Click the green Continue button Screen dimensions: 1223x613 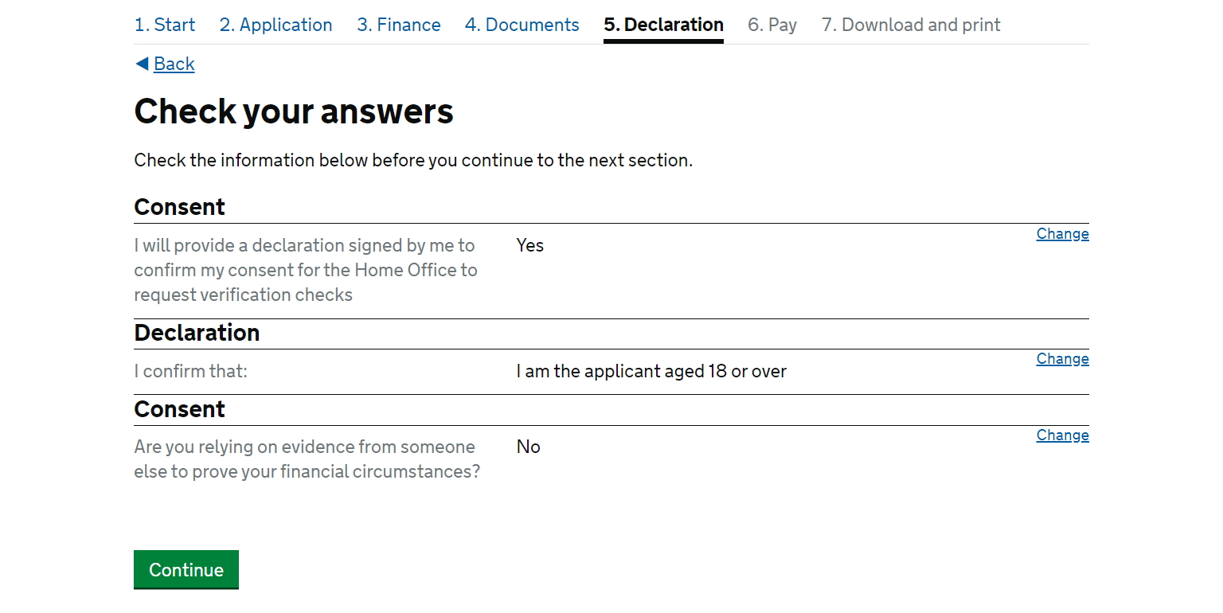pos(186,569)
